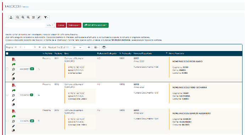Image resolution: width=245 pixels, height=135 pixels.
Task: Open the Ordina per dropdown
Action: [74, 25]
